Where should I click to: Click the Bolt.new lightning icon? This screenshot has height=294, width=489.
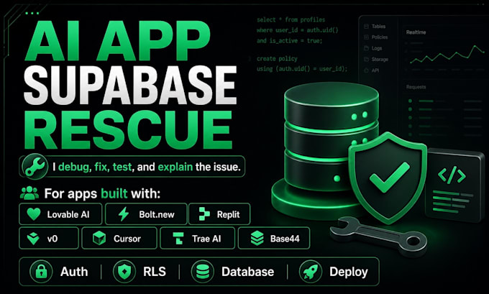[124, 214]
